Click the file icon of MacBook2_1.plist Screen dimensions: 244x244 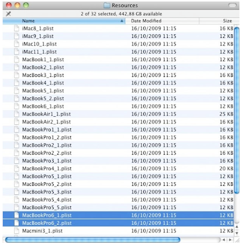point(16,67)
